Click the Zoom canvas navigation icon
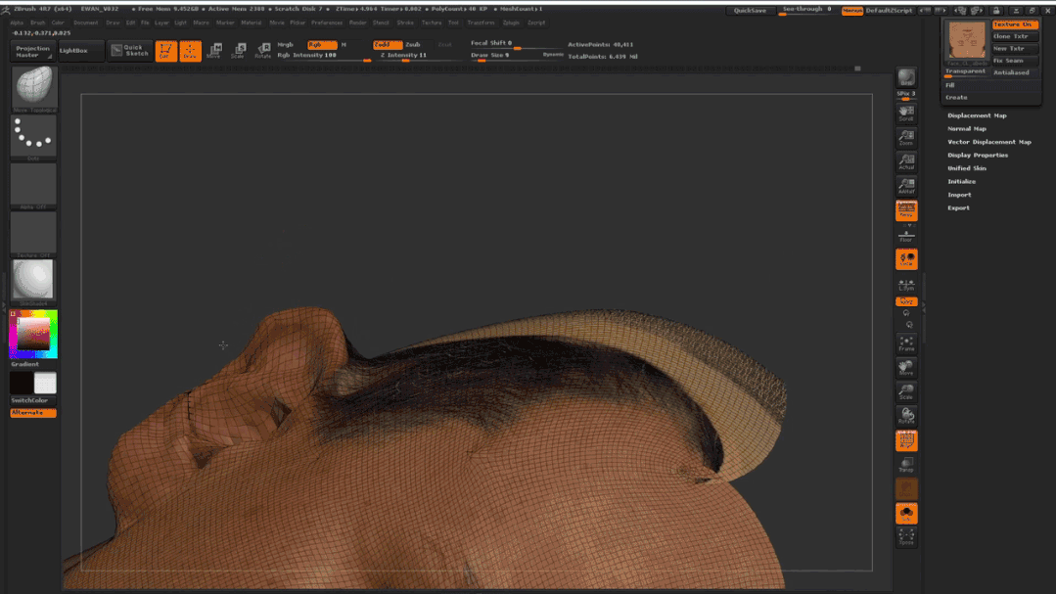1056x594 pixels. pyautogui.click(x=906, y=138)
